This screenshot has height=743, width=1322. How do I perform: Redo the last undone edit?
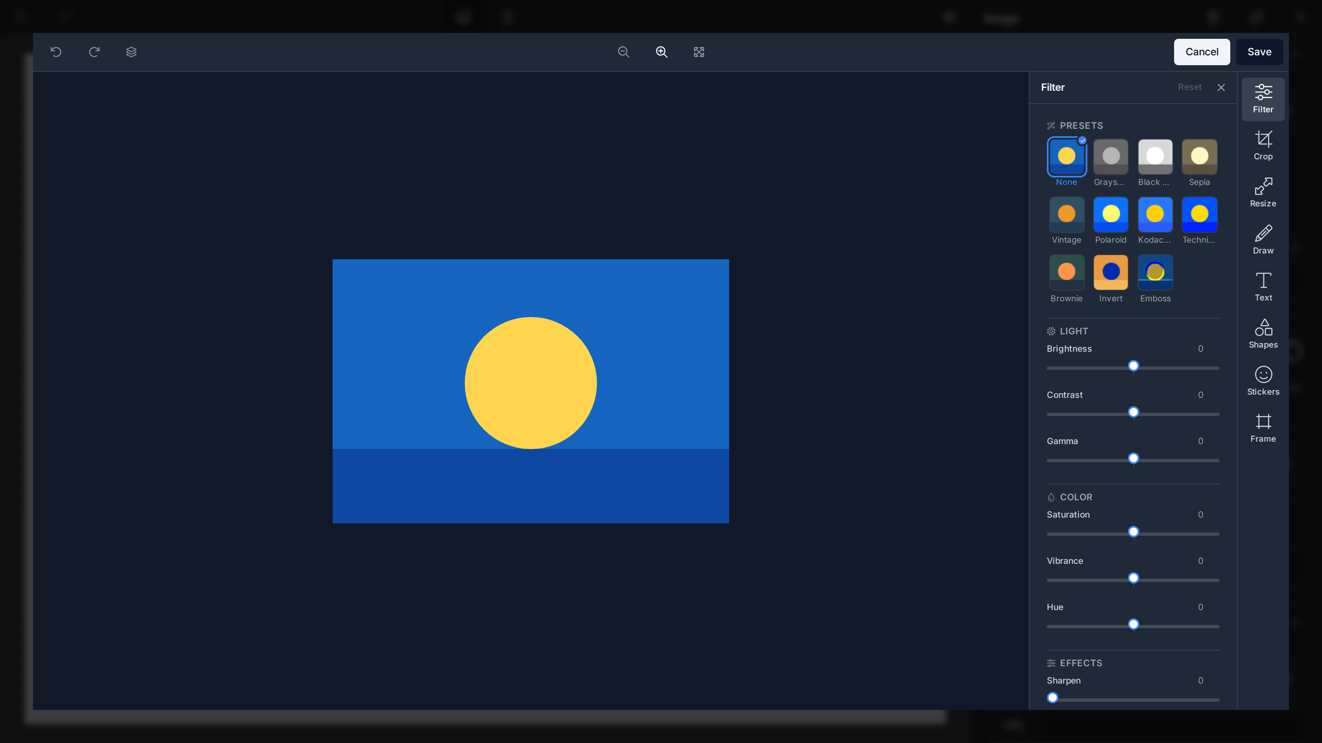pyautogui.click(x=94, y=52)
